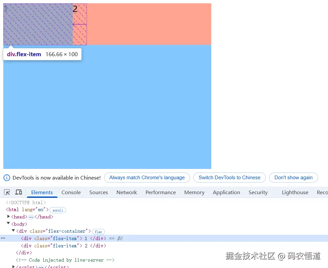Open the Lighthouse tab
The image size is (328, 268).
pyautogui.click(x=295, y=192)
